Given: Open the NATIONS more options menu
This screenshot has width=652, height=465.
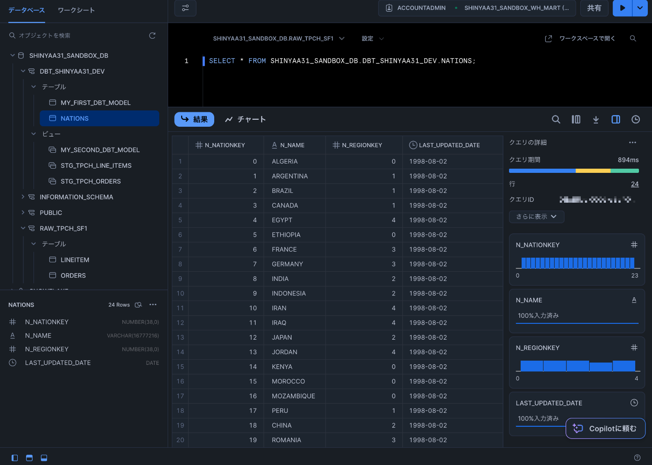Looking at the screenshot, I should [x=153, y=305].
